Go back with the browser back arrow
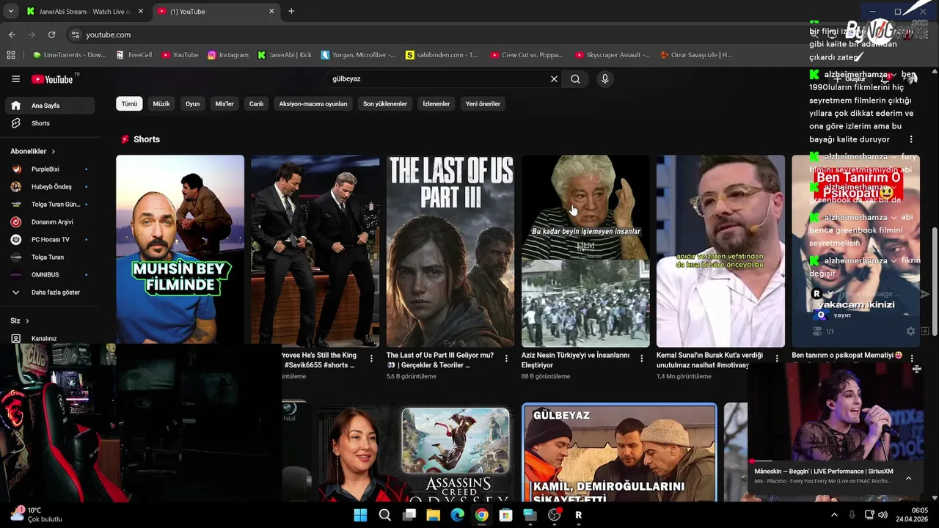The image size is (939, 528). point(12,34)
